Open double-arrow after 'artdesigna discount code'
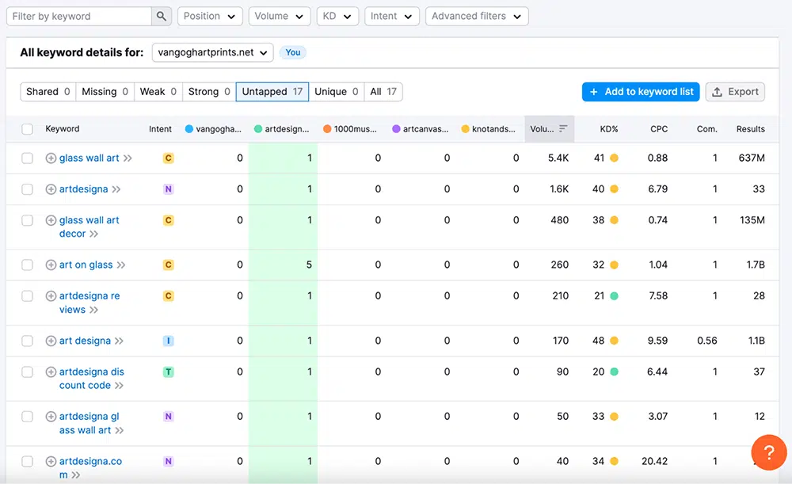The width and height of the screenshot is (792, 484). pos(119,386)
